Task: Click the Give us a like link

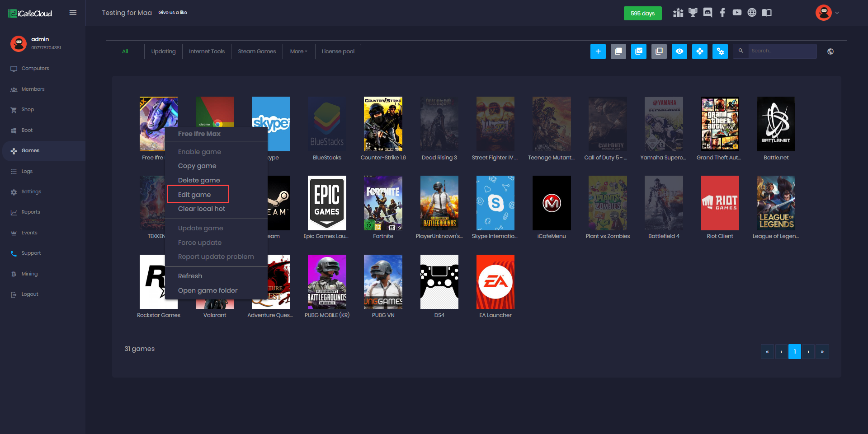Action: tap(173, 13)
